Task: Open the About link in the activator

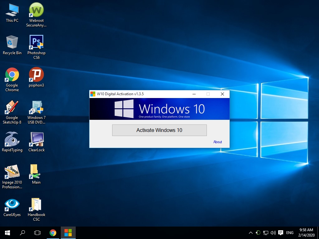Action: pos(217,142)
